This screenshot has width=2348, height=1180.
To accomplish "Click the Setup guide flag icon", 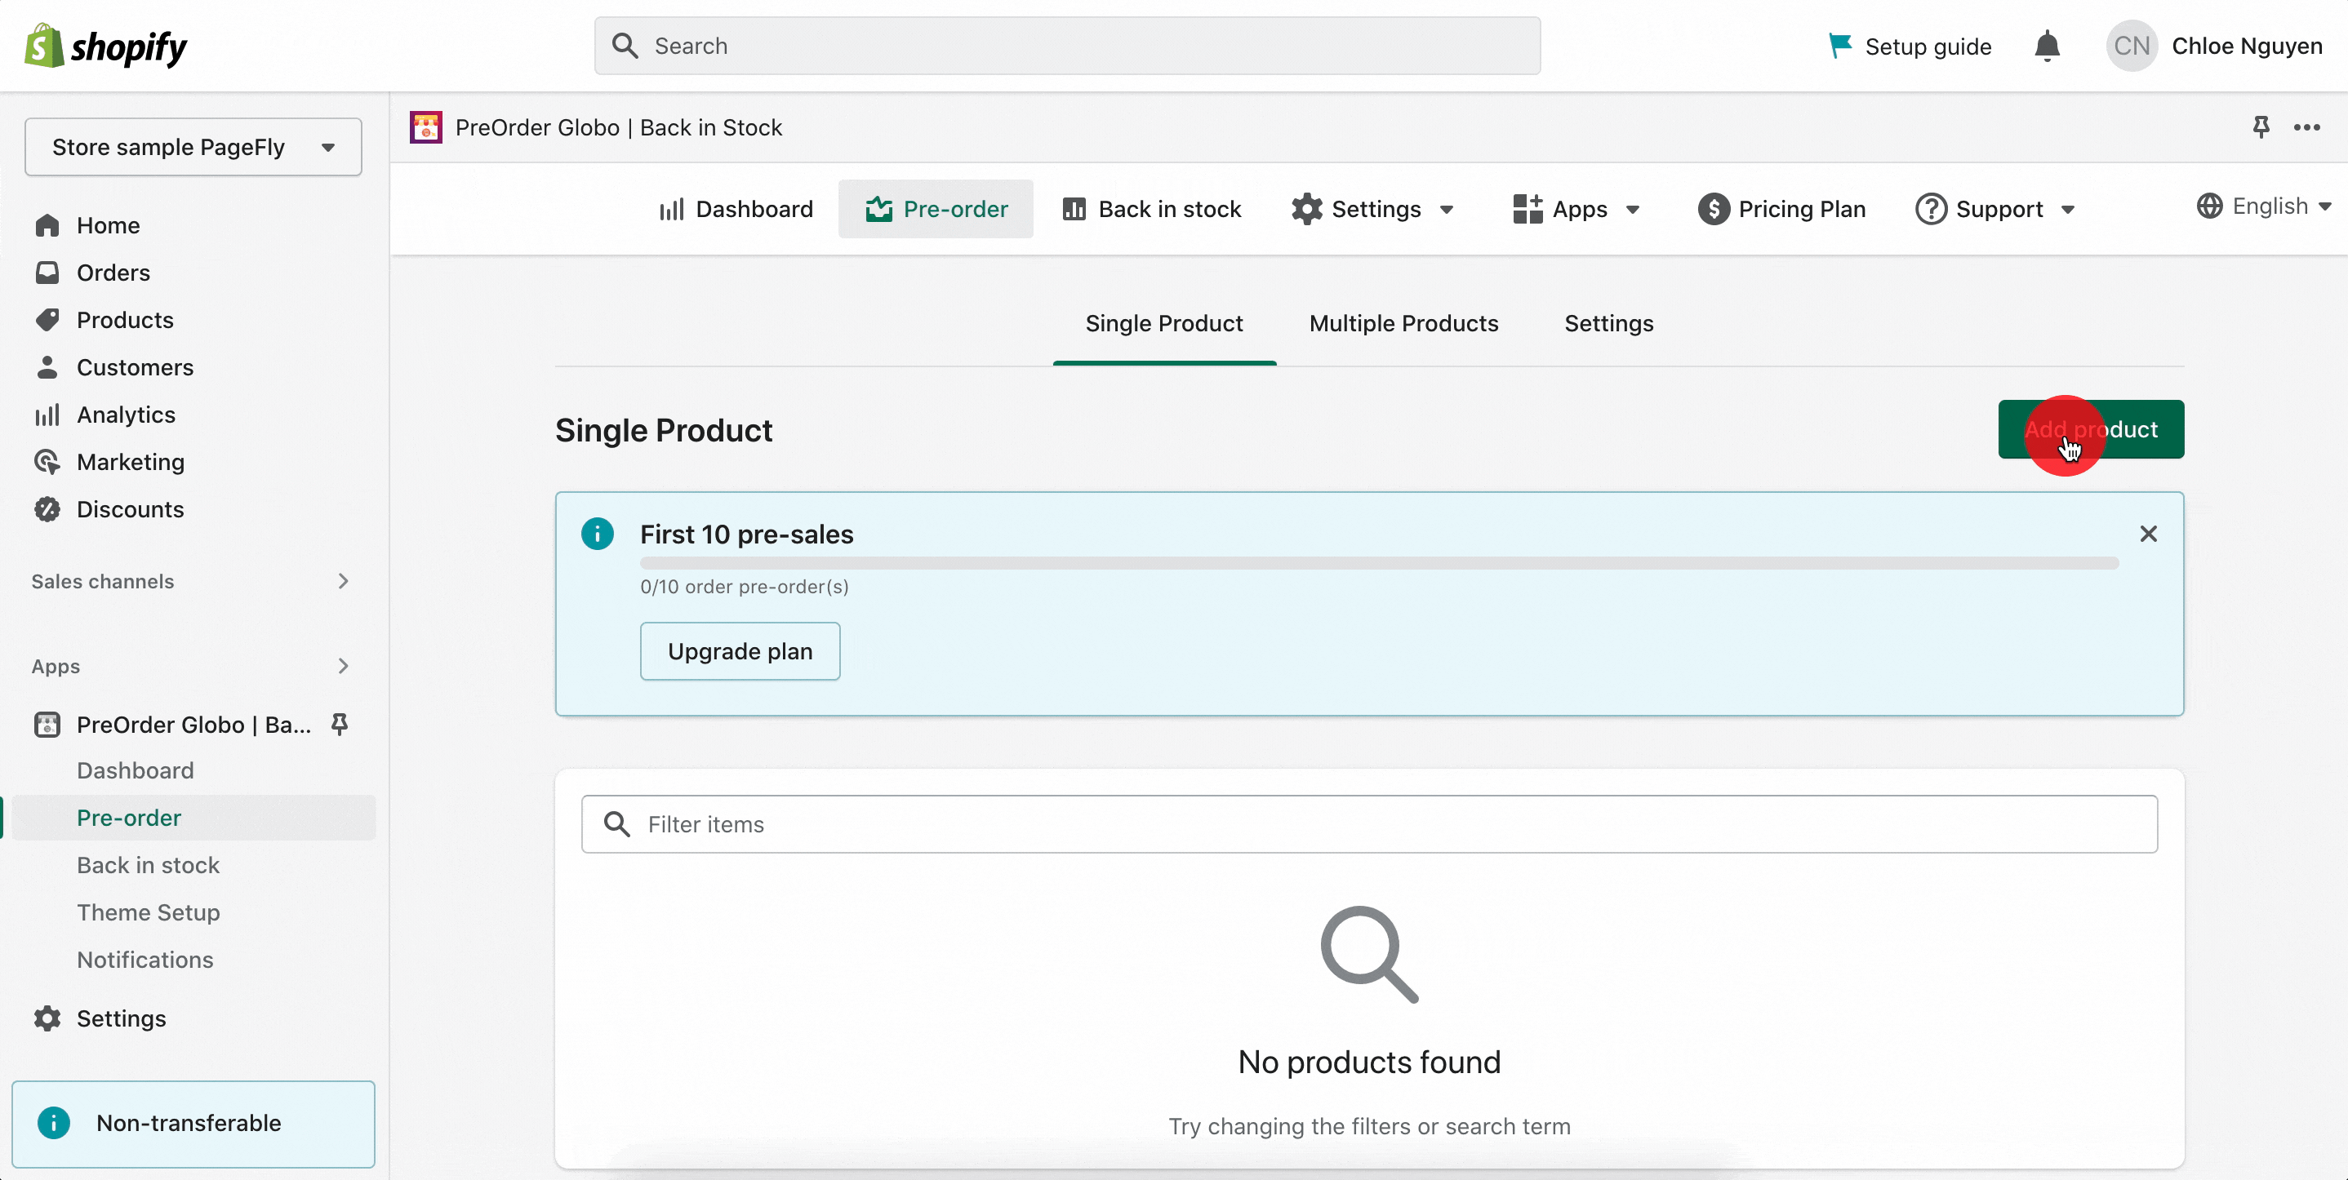I will point(1839,46).
